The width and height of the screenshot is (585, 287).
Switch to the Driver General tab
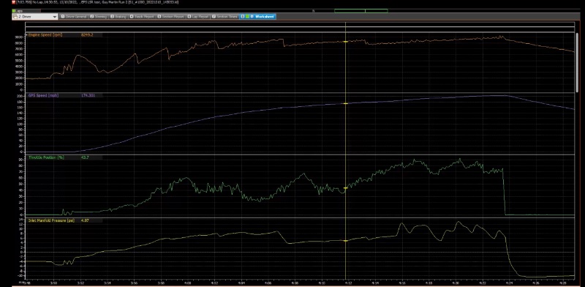(x=74, y=17)
